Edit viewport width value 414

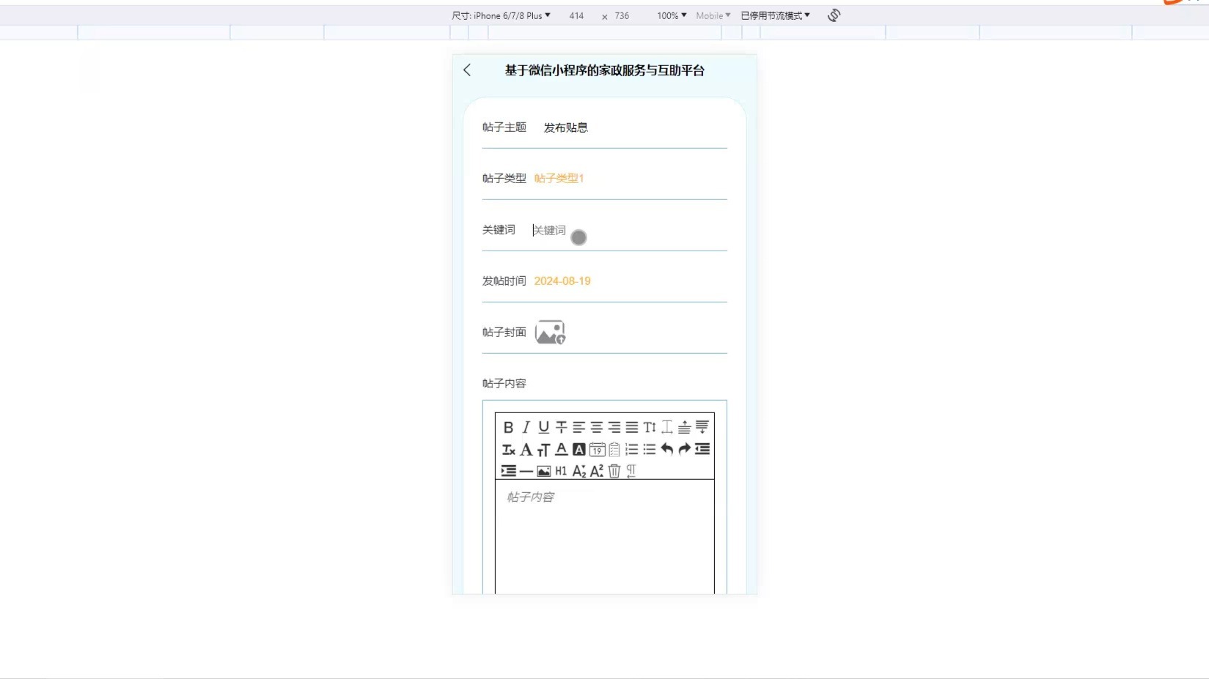coord(576,15)
